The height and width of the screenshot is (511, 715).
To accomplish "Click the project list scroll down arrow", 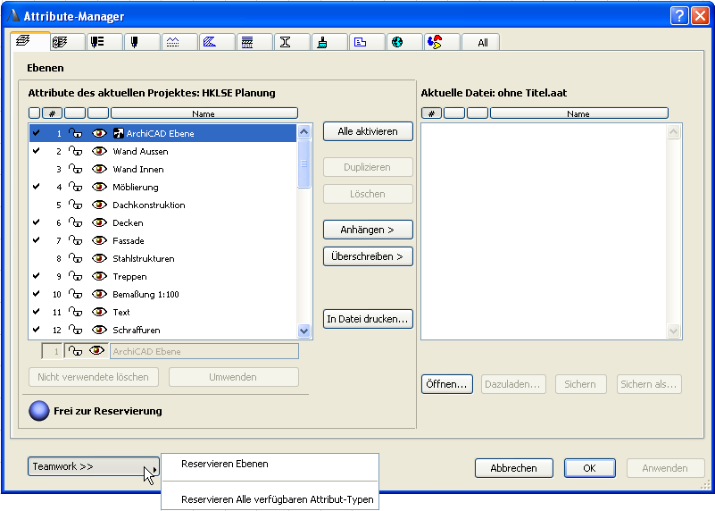I will 304,331.
